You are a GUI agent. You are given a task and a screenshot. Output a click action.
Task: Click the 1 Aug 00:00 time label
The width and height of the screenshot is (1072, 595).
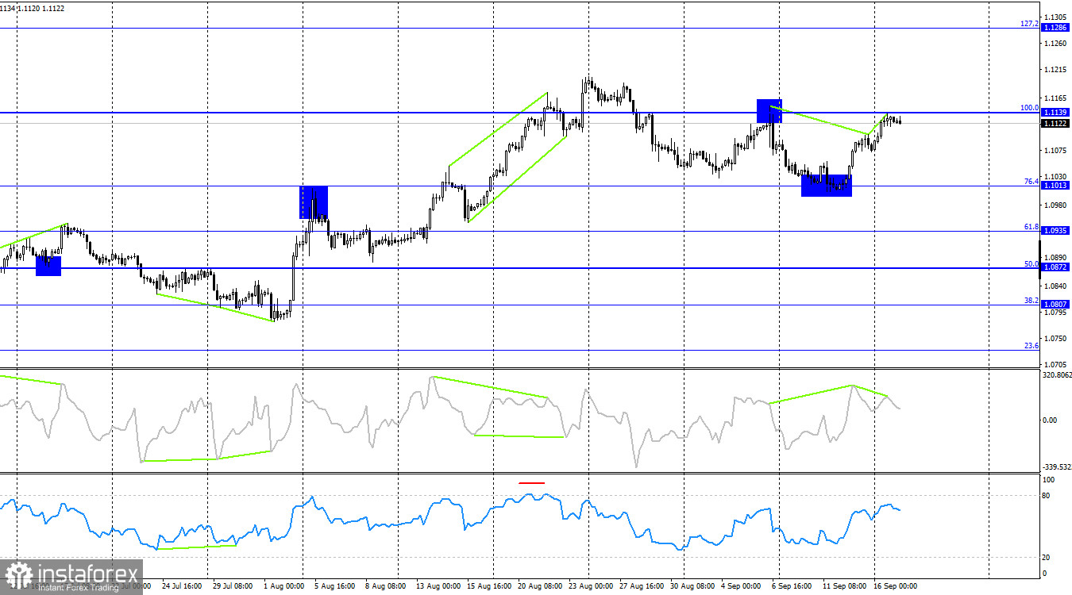[x=283, y=586]
